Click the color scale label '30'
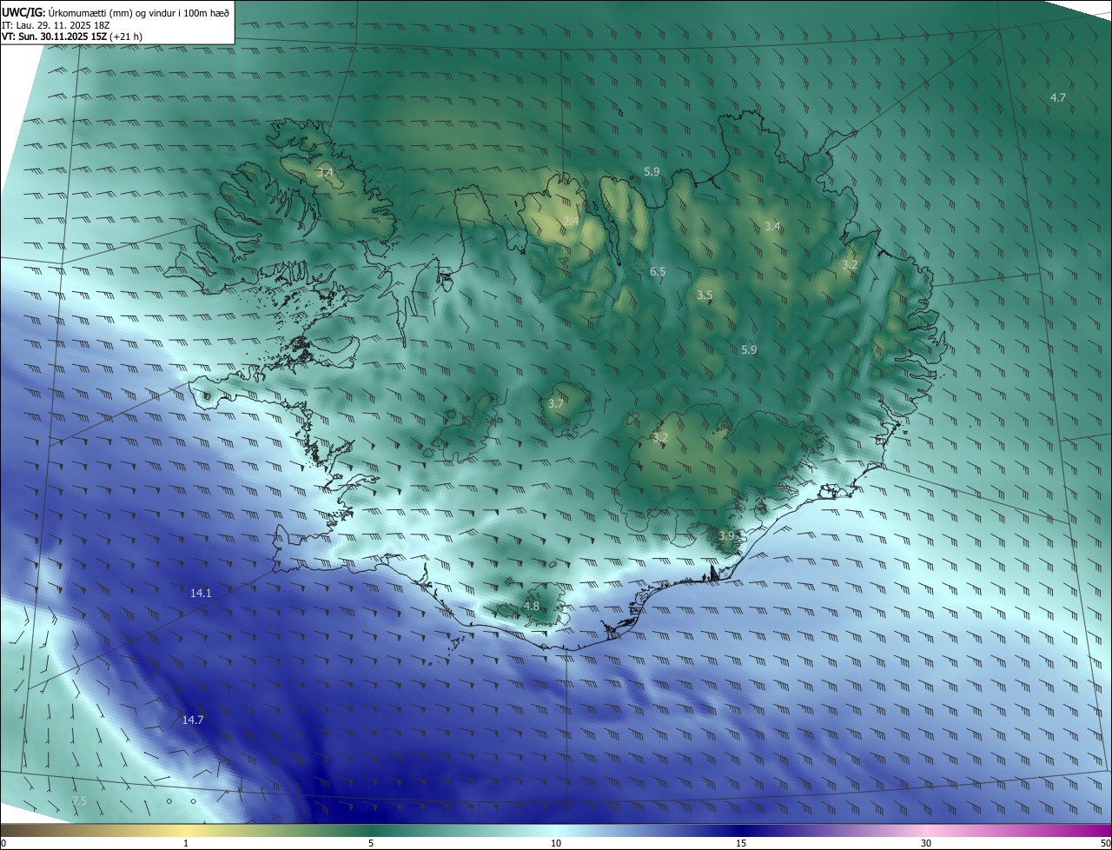This screenshot has width=1112, height=850. (926, 843)
